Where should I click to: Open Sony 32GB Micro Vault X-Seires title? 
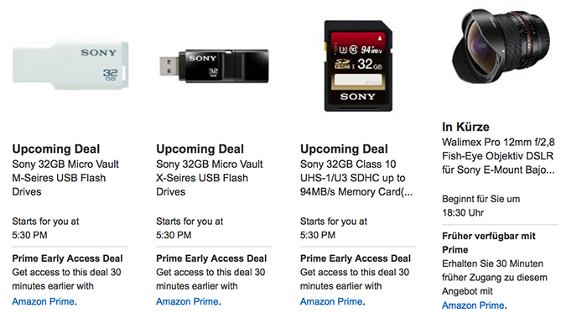coord(210,178)
